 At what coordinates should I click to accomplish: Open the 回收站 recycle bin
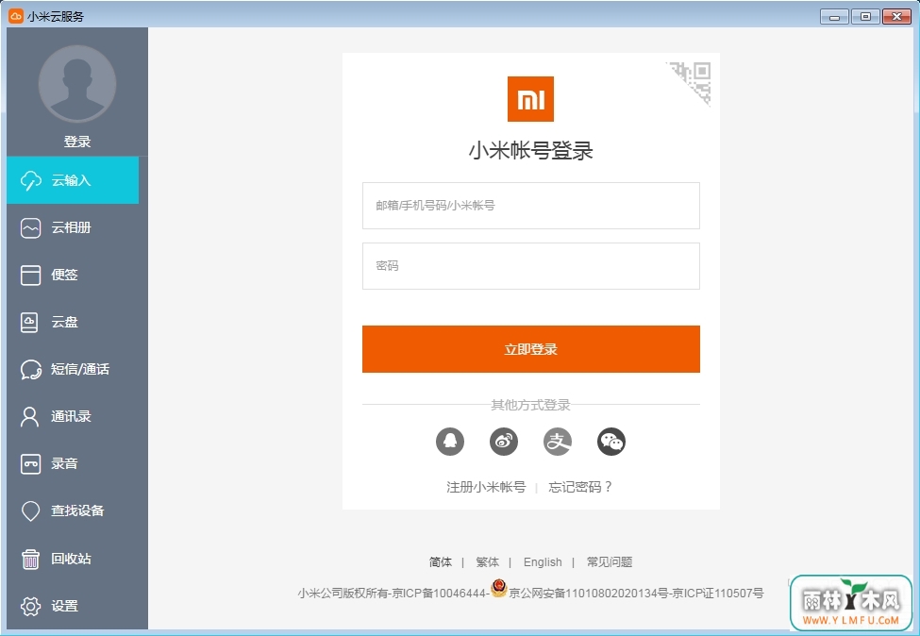(x=73, y=559)
